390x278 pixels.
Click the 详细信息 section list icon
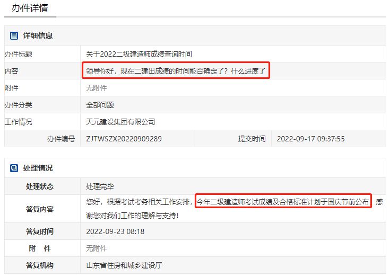click(x=14, y=35)
